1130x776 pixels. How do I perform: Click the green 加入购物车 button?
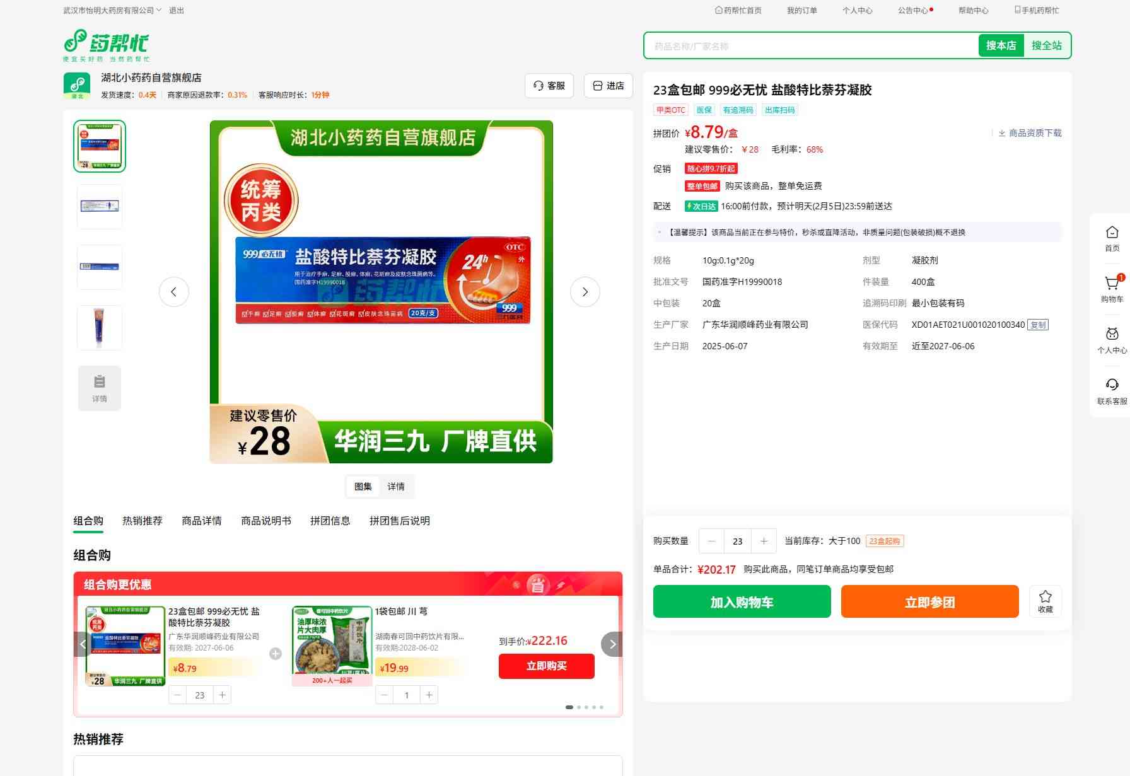coord(742,602)
